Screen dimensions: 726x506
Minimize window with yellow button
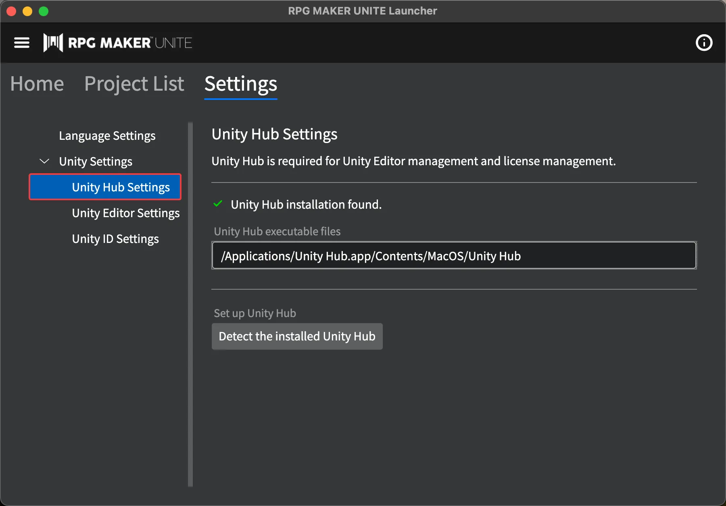coord(27,11)
